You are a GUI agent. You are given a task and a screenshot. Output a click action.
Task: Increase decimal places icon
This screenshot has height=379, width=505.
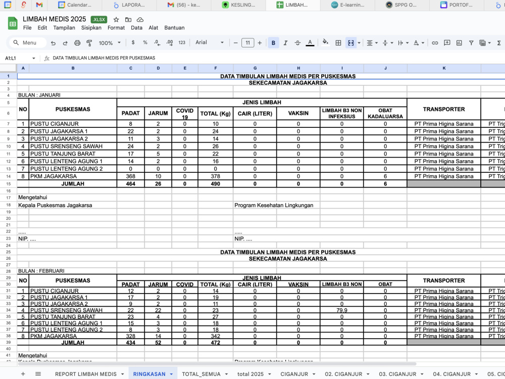[169, 42]
